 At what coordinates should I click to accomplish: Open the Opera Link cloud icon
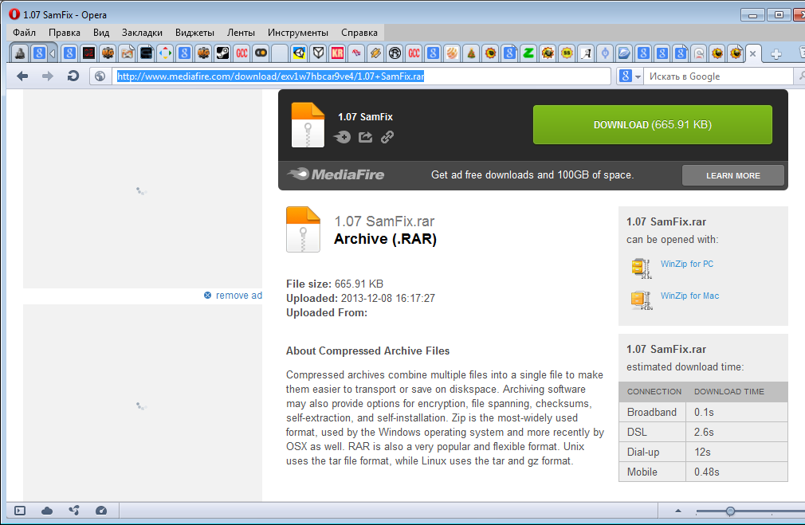point(47,511)
